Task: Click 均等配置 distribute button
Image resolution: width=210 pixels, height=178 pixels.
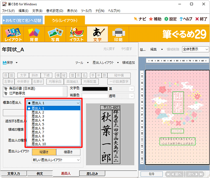Action: coord(90,82)
